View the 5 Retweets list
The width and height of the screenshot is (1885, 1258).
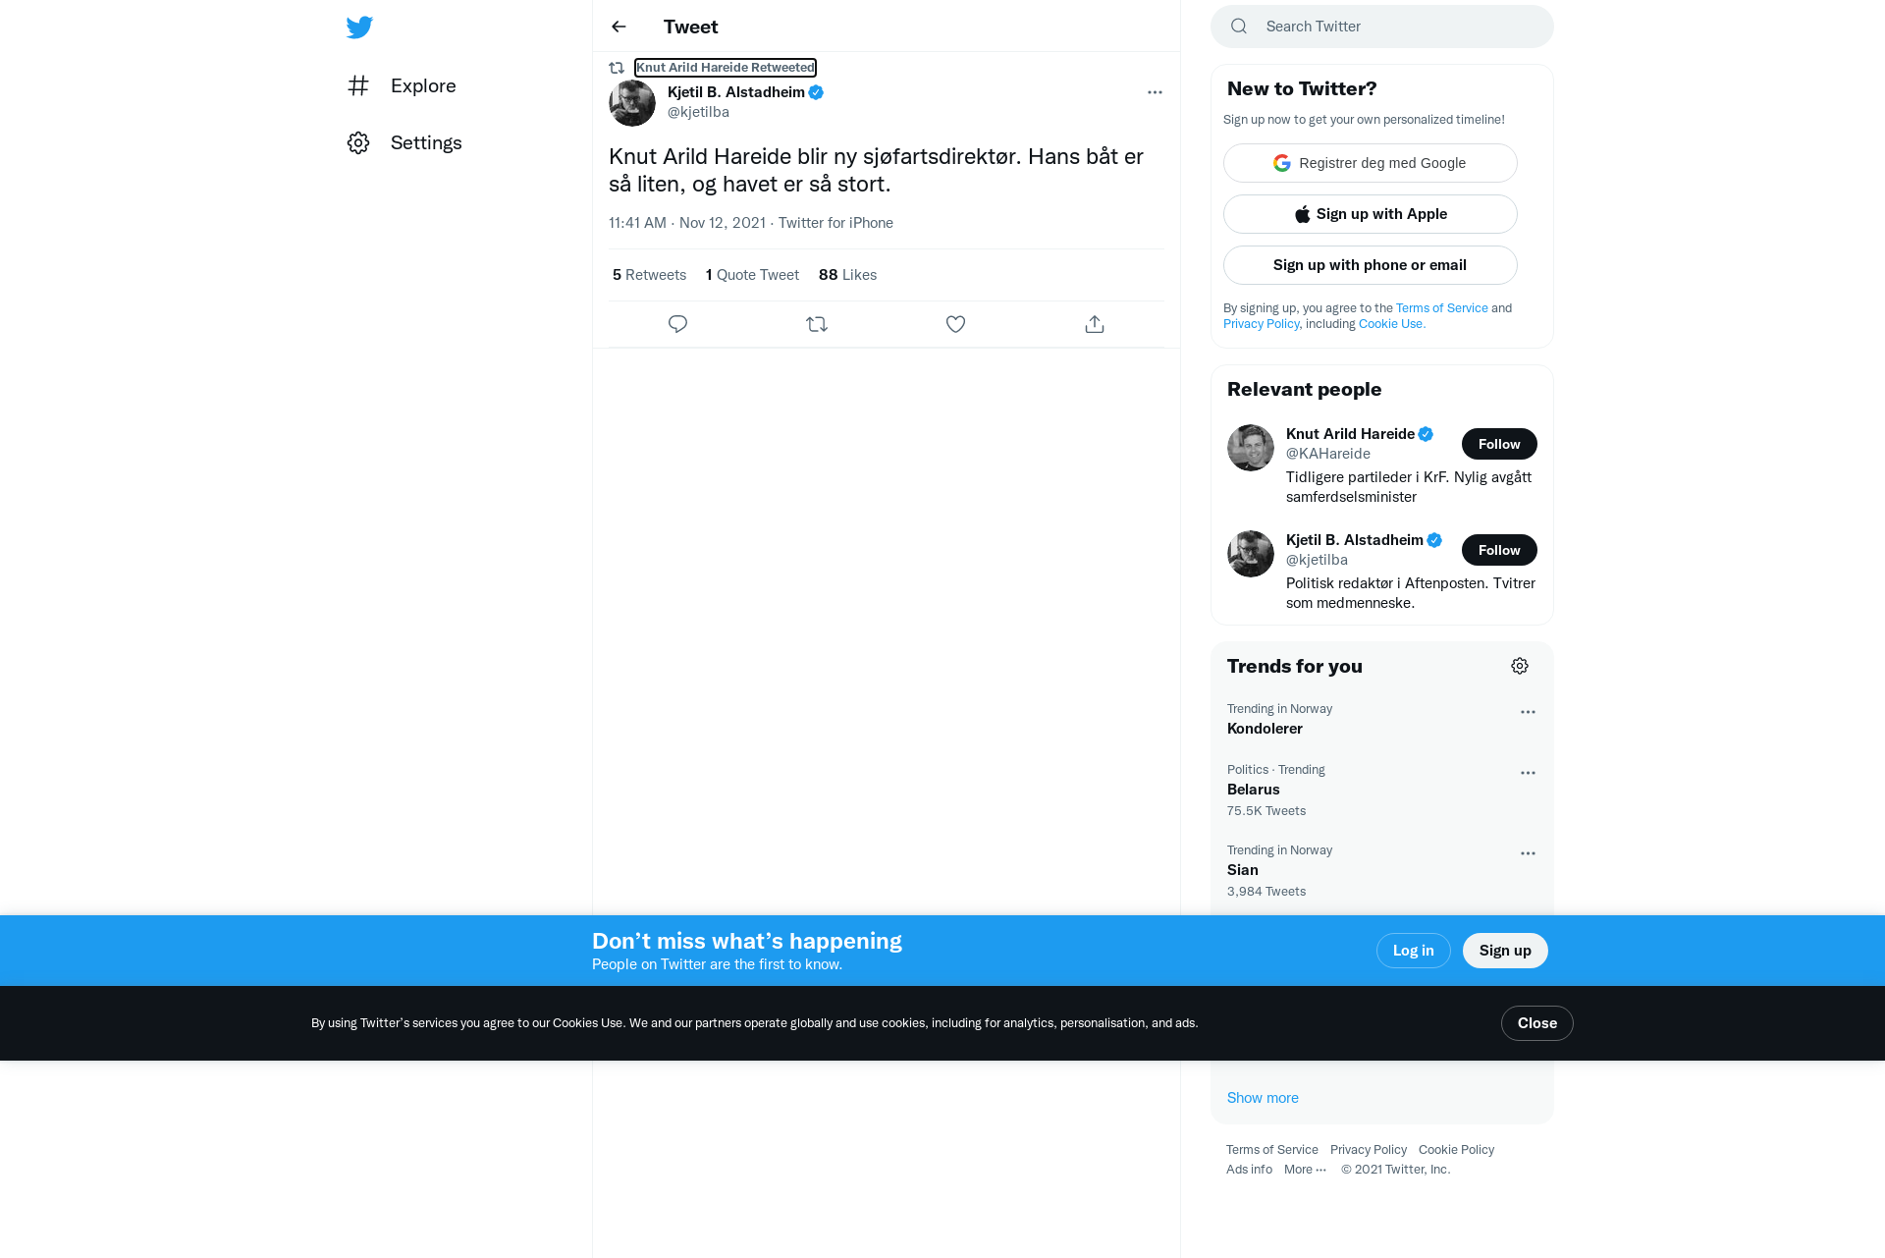click(x=649, y=275)
